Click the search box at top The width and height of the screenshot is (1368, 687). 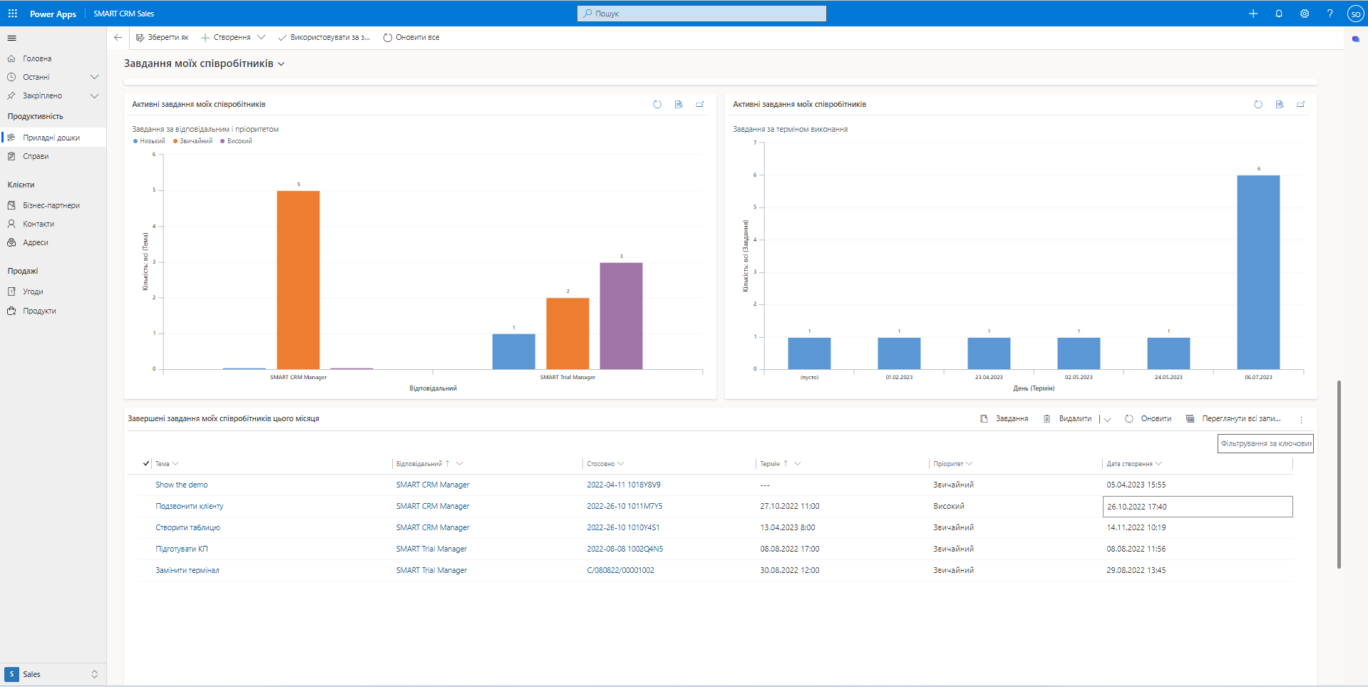(x=701, y=14)
